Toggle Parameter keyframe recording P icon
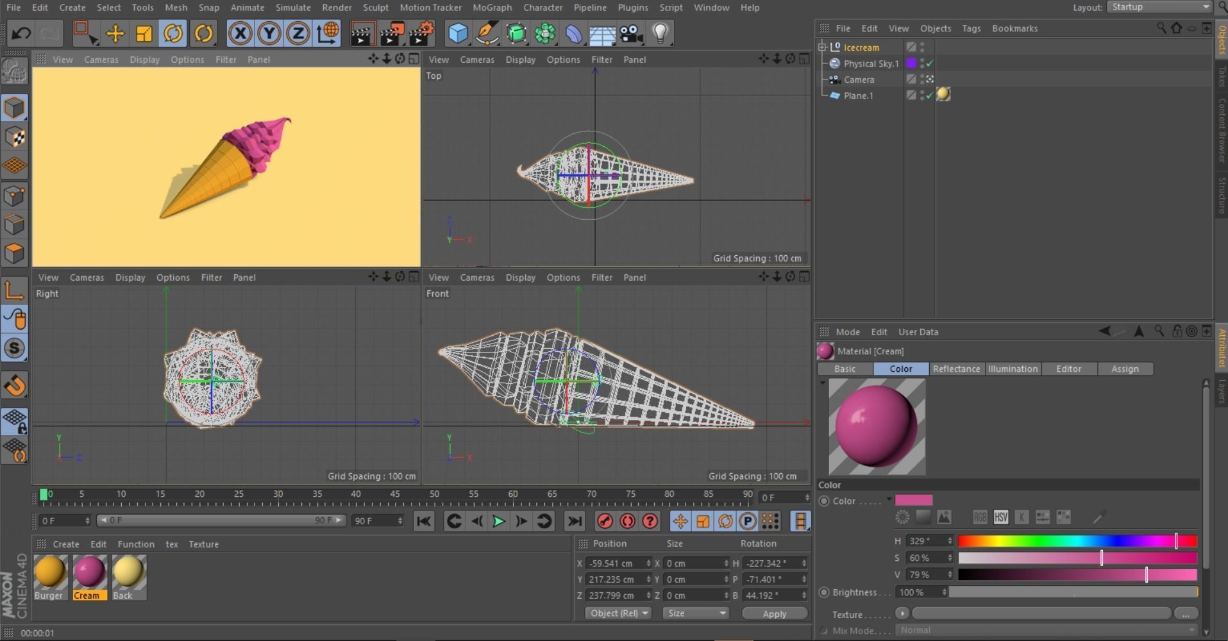 748,521
